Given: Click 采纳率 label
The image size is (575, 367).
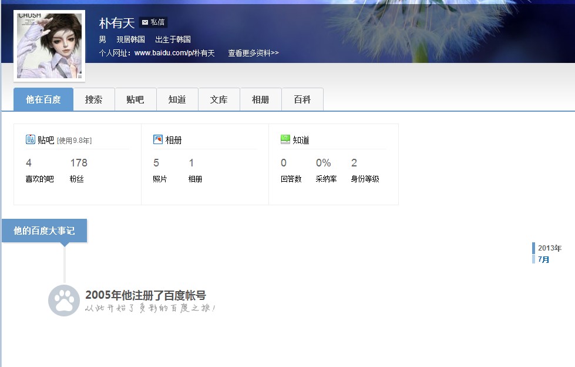Looking at the screenshot, I should (327, 179).
